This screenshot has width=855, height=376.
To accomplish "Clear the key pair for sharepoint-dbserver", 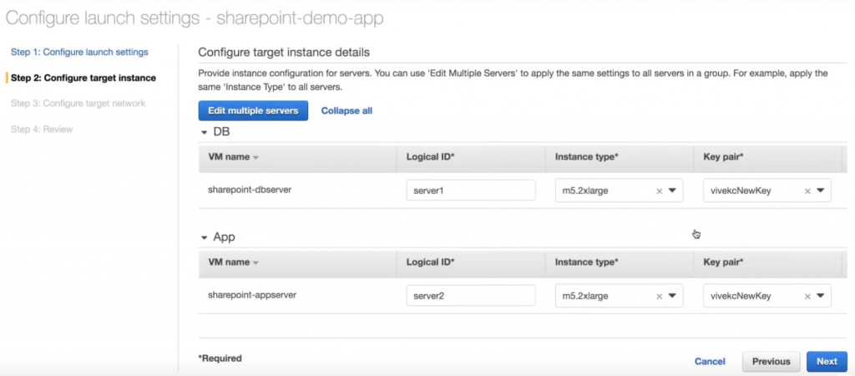I will [807, 191].
